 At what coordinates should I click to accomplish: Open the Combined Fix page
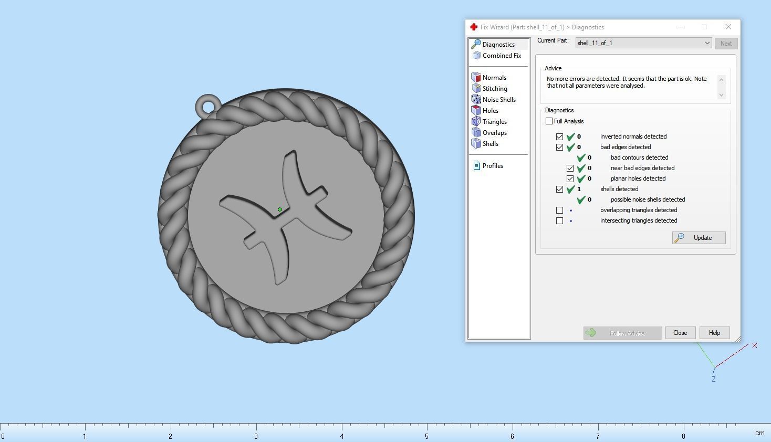502,56
